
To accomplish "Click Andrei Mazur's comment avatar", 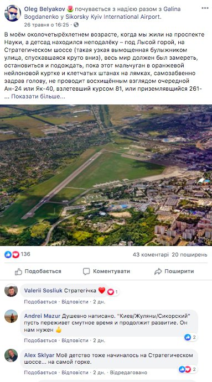I will (11, 316).
